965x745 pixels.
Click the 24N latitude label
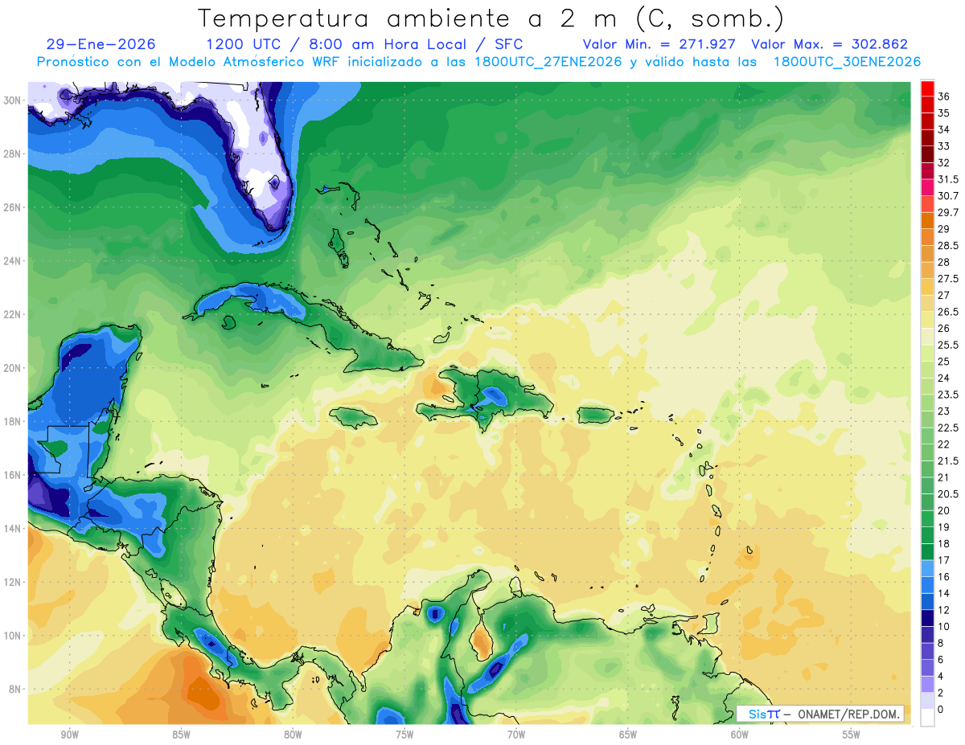12,260
